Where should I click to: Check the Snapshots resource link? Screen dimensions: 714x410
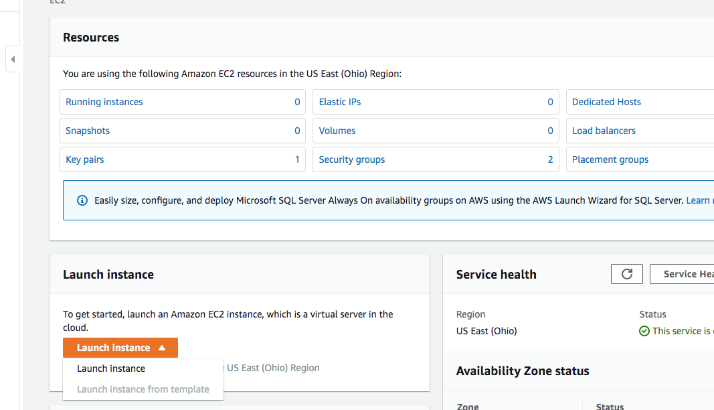[88, 131]
